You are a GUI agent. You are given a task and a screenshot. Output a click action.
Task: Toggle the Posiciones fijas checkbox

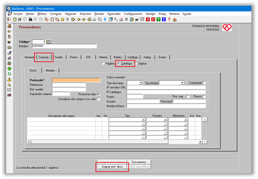(x=98, y=94)
